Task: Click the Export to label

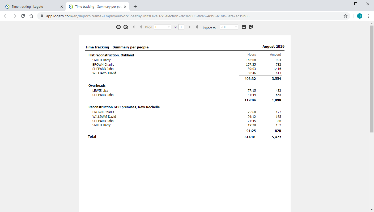Action: tap(209, 28)
